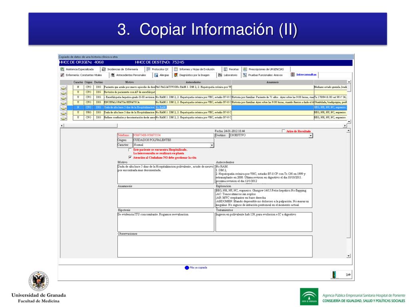Click 'HHCC DE ORIGEN: 4068' header text
409x307 pixels.
81,62
